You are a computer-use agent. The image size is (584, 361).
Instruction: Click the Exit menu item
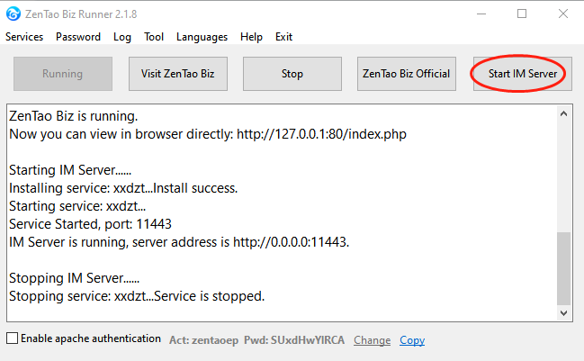tap(284, 37)
